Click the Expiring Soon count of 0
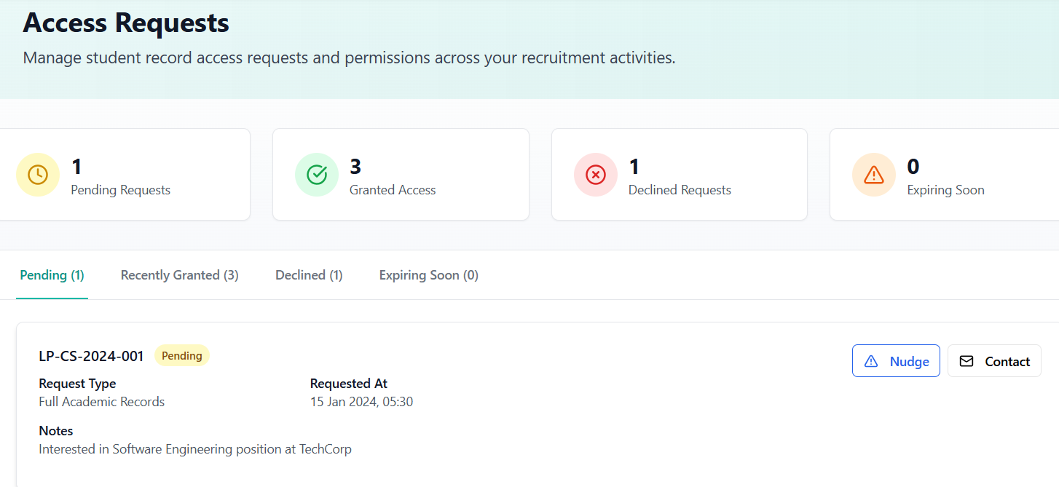This screenshot has width=1059, height=487. click(913, 167)
